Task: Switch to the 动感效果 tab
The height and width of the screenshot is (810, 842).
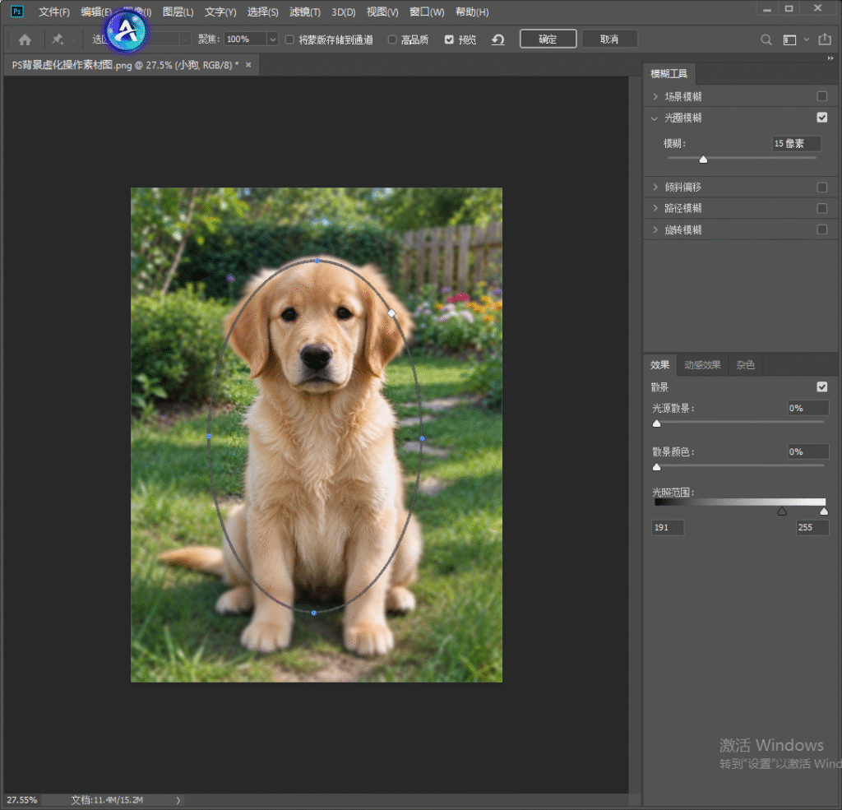Action: (x=702, y=365)
